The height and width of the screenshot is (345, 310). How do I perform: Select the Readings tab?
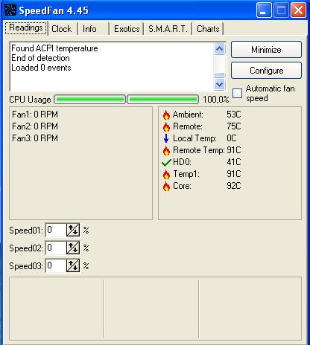click(26, 28)
